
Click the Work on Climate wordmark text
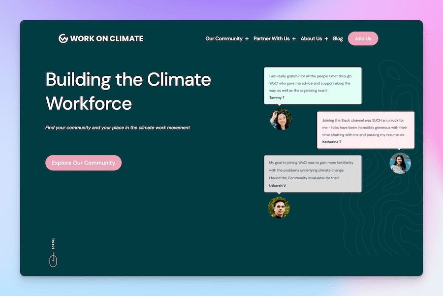107,38
